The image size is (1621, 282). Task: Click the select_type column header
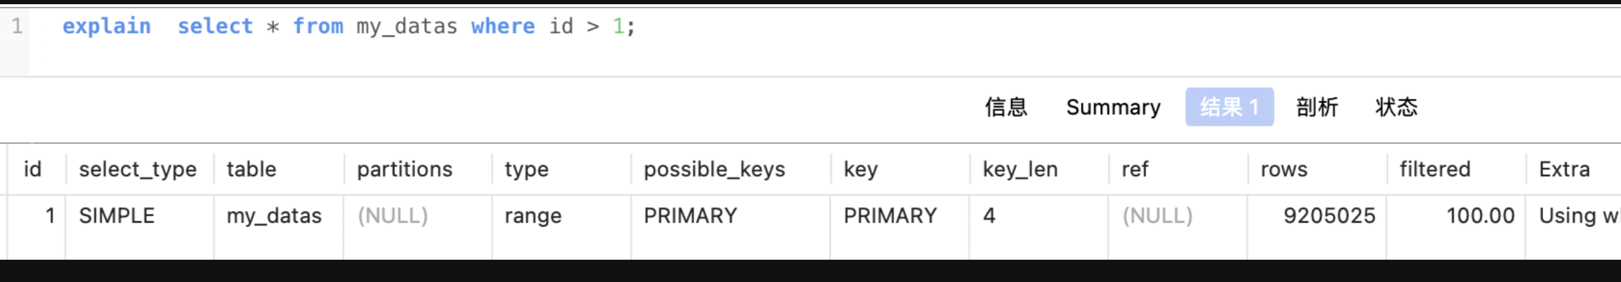138,169
